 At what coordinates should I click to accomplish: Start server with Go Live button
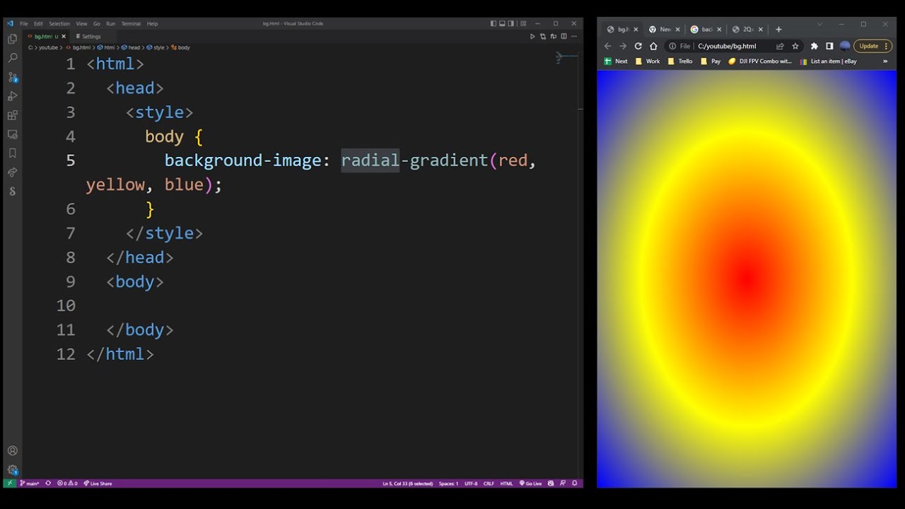[530, 484]
